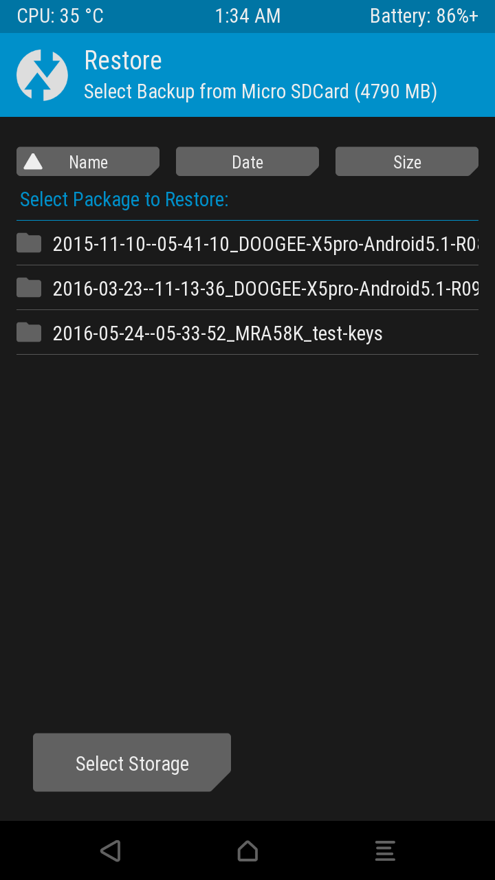This screenshot has width=495, height=880.
Task: Open the 2015-11-10 backup folder icon
Action: pos(29,243)
